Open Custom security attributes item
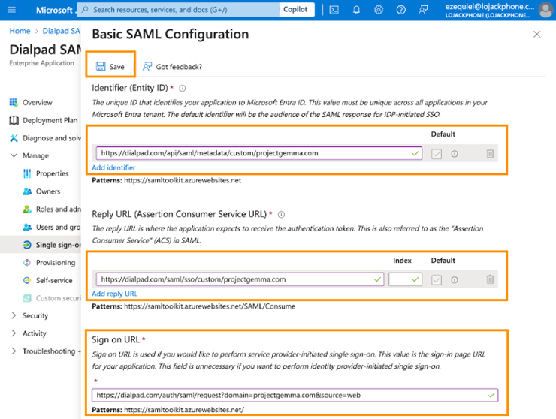 (58, 298)
